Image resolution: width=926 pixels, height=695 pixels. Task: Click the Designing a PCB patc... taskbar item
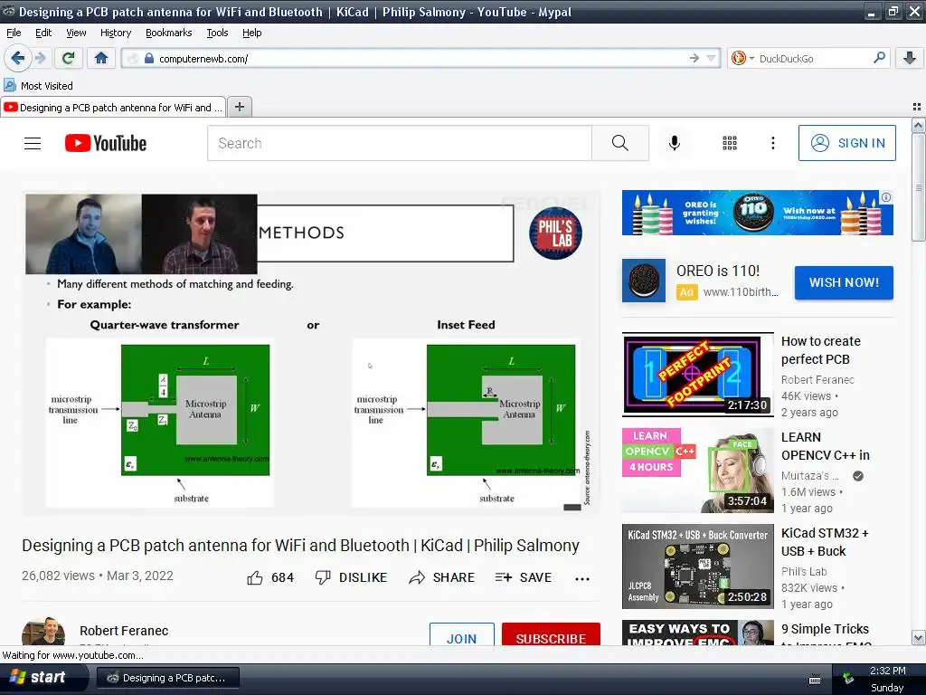coord(167,678)
